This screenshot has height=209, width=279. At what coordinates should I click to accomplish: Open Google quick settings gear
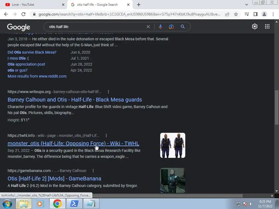point(255,26)
